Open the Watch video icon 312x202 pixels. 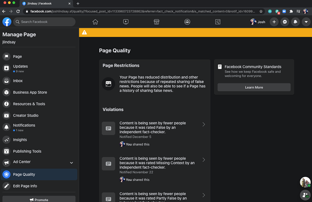pos(126,22)
